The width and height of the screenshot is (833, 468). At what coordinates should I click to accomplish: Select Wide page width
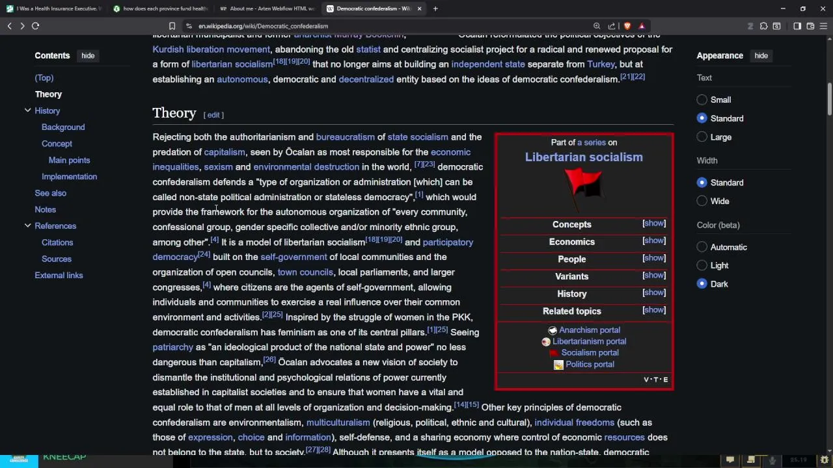point(702,201)
